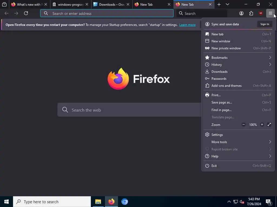Enter full screen with the zoom arrows icon

[269, 125]
